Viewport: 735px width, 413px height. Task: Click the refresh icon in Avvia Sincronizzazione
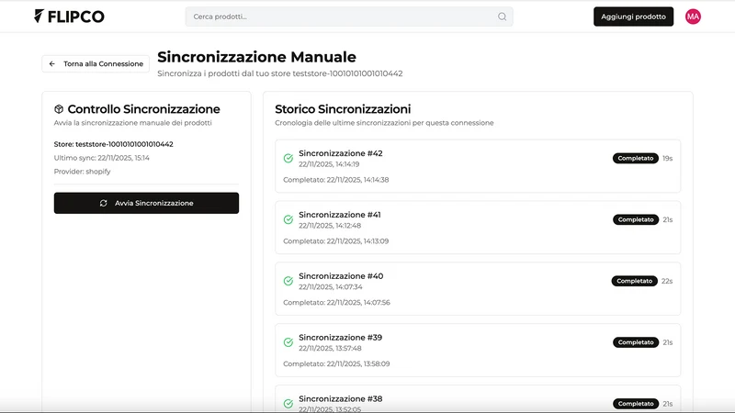click(104, 203)
